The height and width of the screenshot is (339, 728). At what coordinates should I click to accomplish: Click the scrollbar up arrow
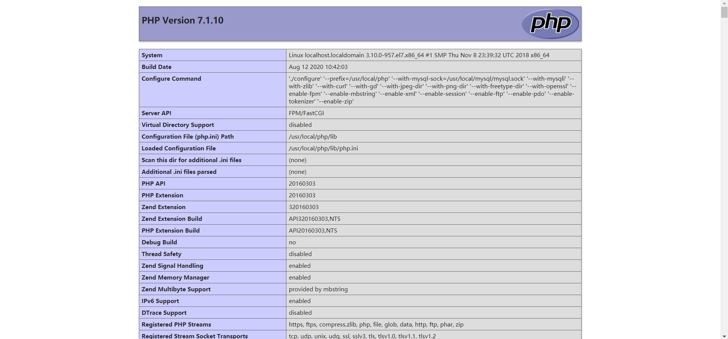[724, 3]
